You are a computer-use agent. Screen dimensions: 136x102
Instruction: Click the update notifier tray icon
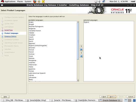96,1
